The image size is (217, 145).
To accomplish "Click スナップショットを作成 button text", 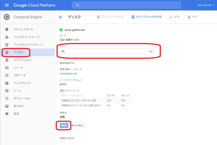I will tap(148, 17).
